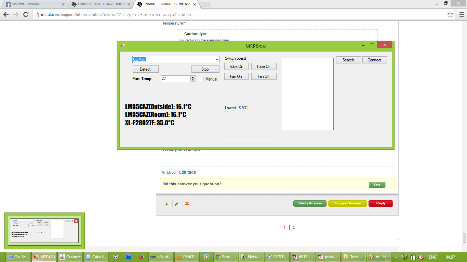The height and width of the screenshot is (262, 467).
Task: Click the Suggest Answer button
Action: coord(348,203)
